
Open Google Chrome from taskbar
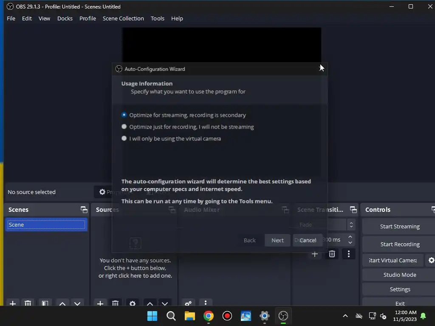pos(208,316)
